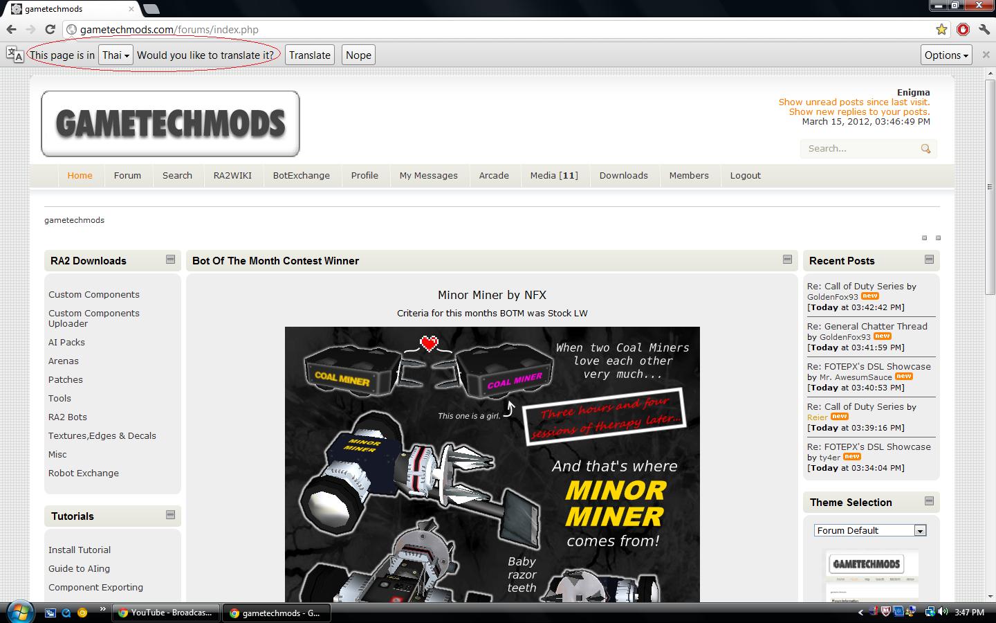Bookmark this page with the star icon
The height and width of the screenshot is (623, 996).
click(941, 29)
